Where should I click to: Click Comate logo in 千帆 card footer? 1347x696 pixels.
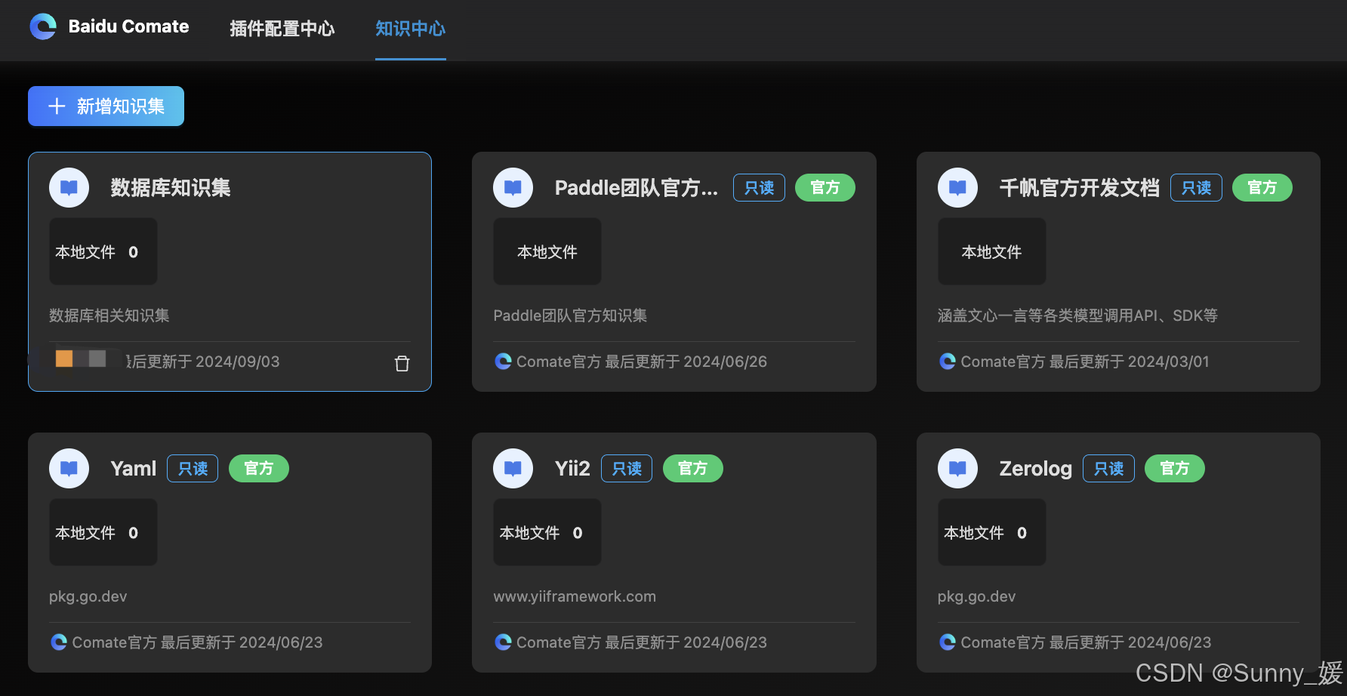tap(948, 362)
